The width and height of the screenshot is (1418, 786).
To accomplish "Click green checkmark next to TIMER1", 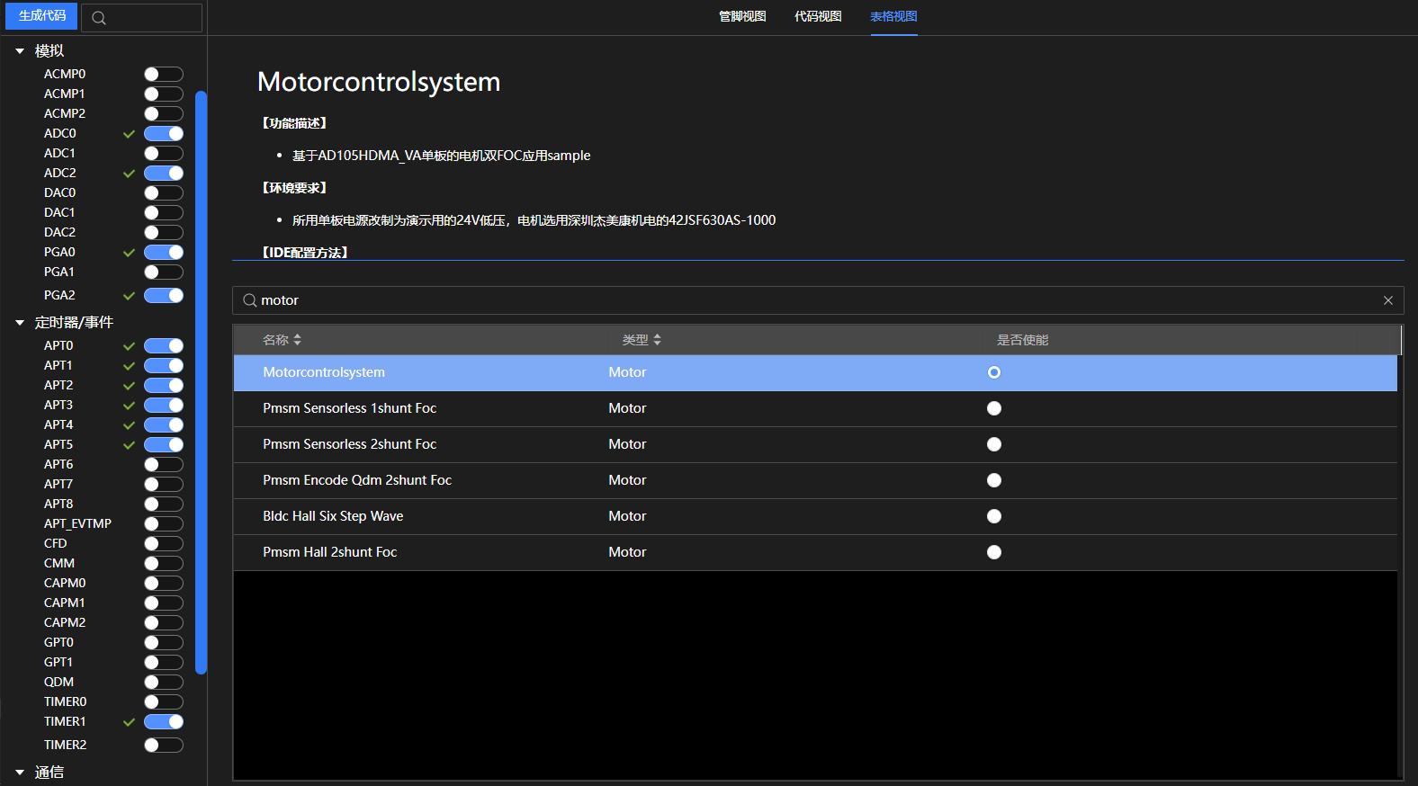I will point(129,722).
